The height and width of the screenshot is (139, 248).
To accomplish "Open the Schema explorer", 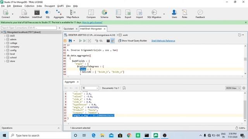I will pyautogui.click(x=104, y=14).
